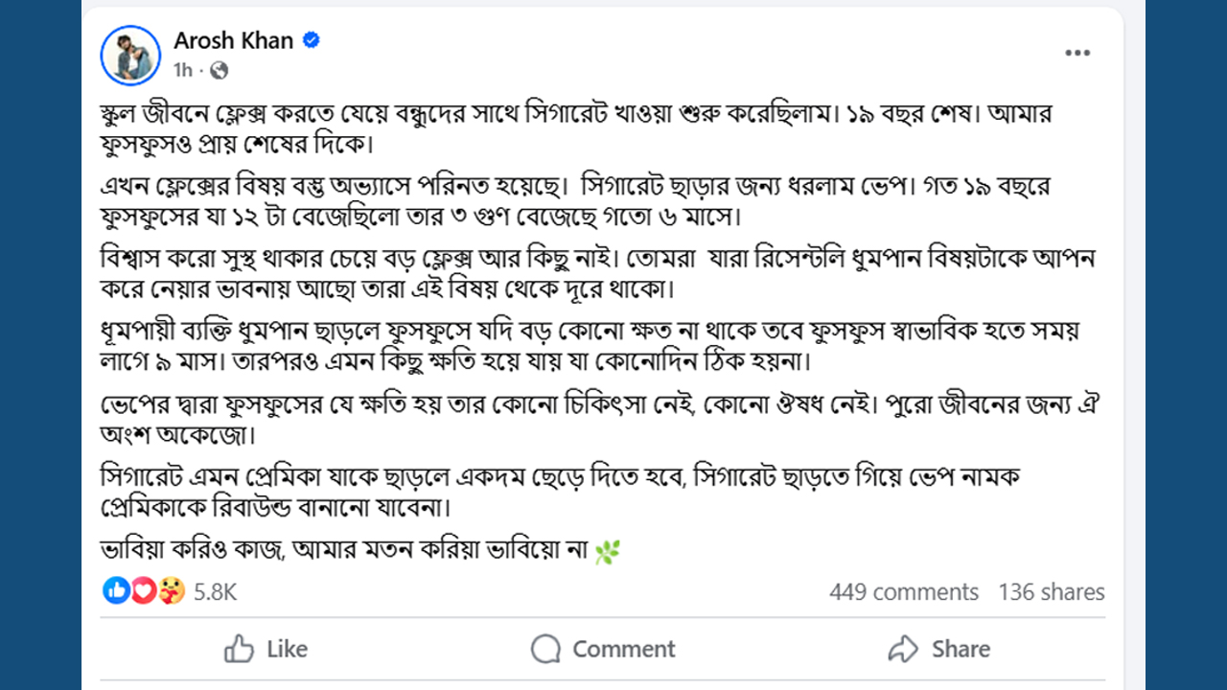The height and width of the screenshot is (690, 1227).
Task: Open the three-dots post options menu
Action: click(1077, 53)
